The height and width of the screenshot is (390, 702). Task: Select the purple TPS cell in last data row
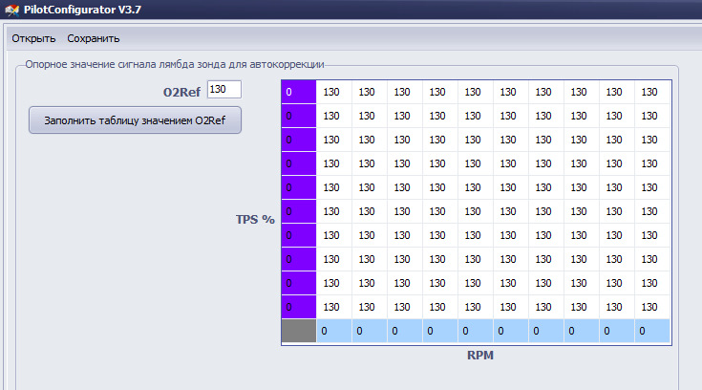299,307
